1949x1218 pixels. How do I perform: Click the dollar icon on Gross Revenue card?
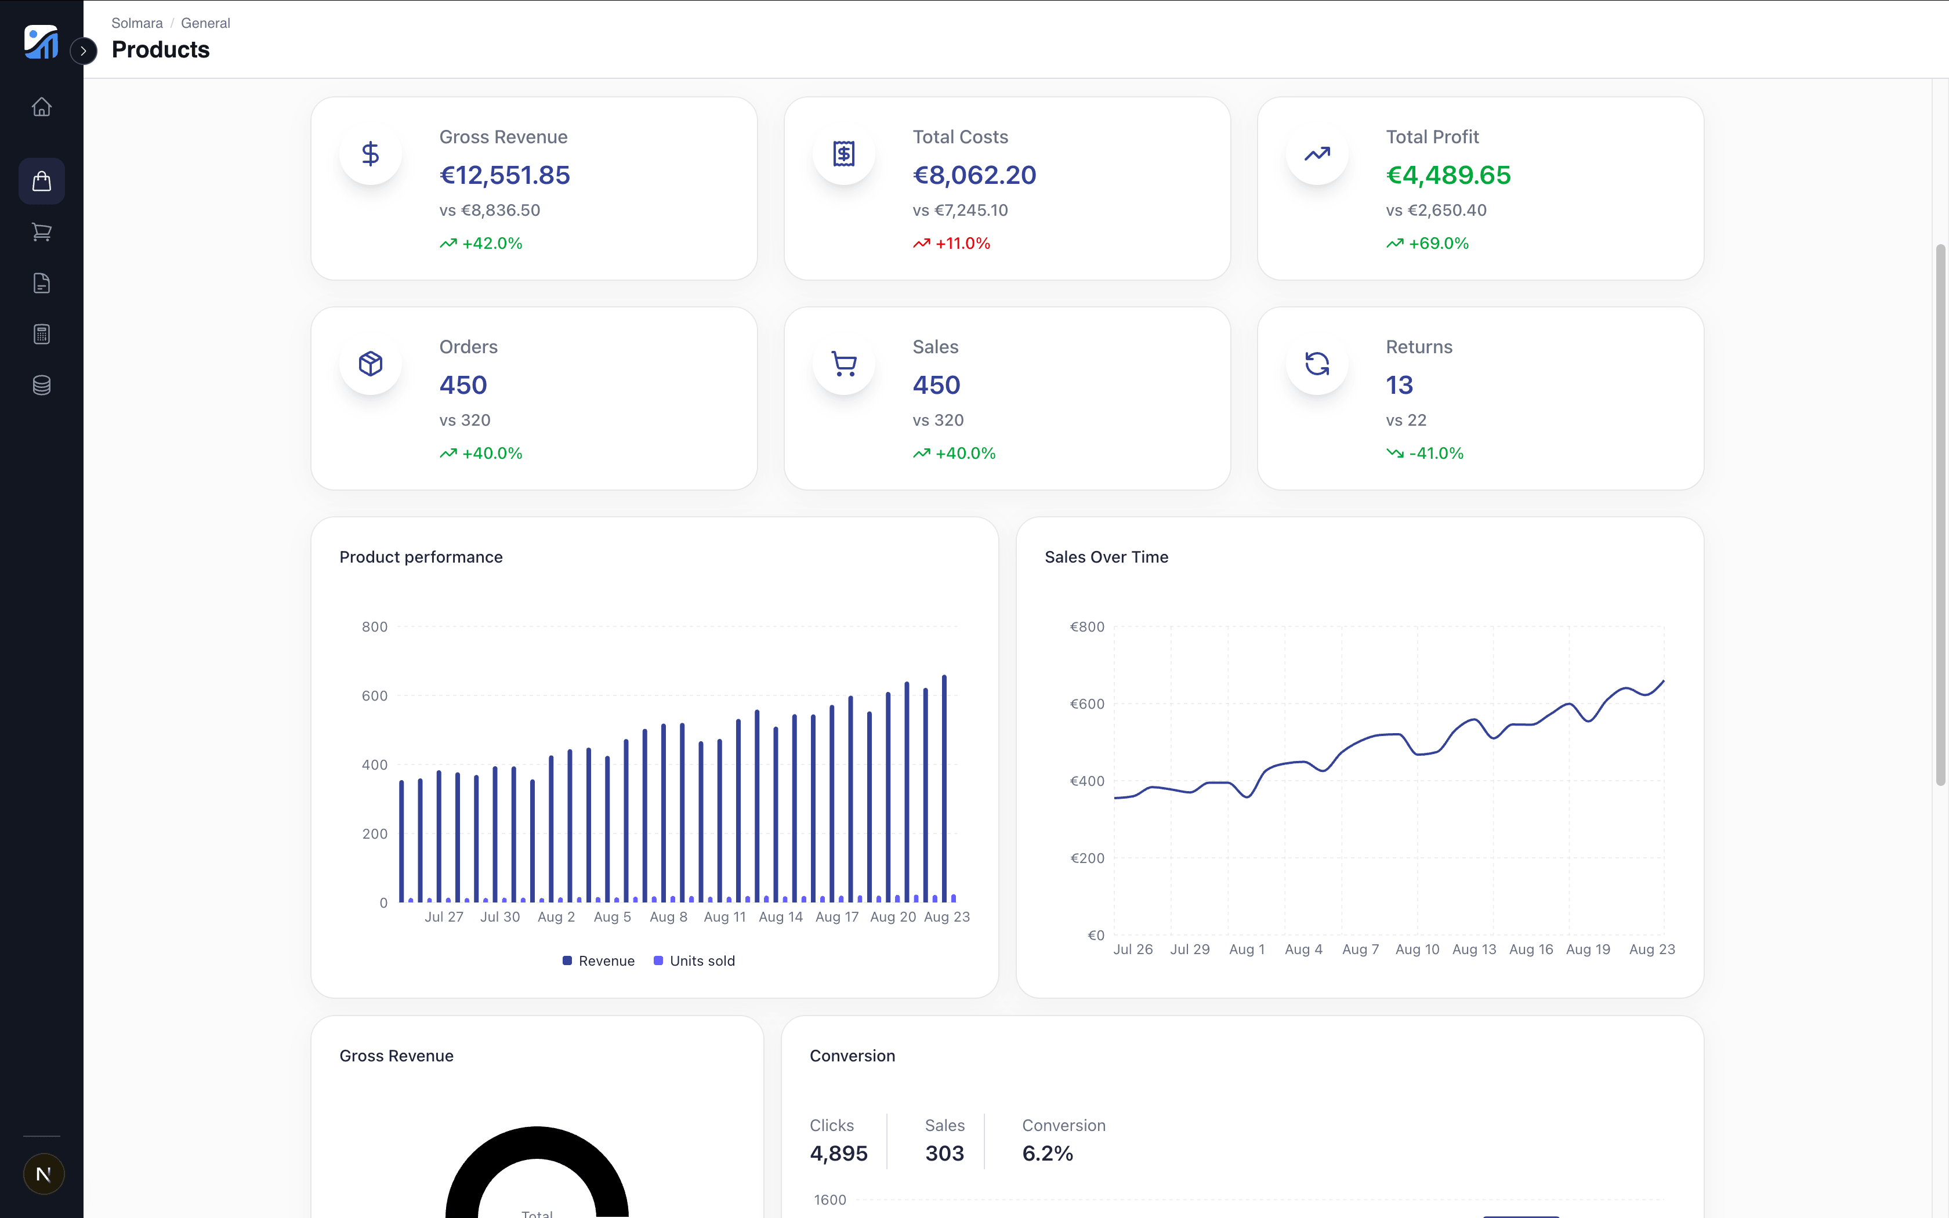tap(371, 153)
